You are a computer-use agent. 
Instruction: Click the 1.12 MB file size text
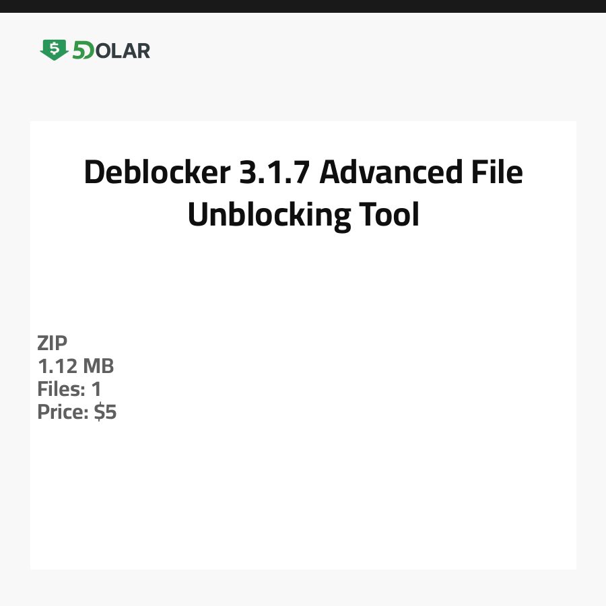click(x=75, y=366)
